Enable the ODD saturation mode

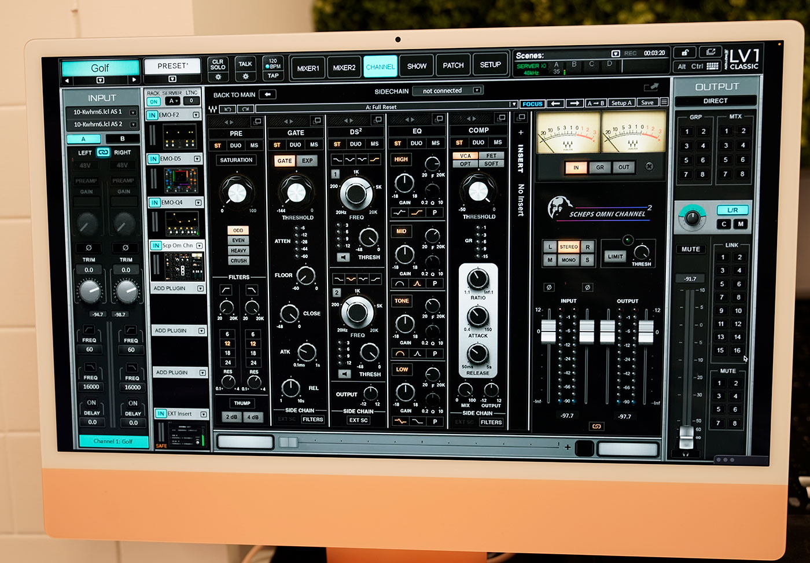point(238,230)
